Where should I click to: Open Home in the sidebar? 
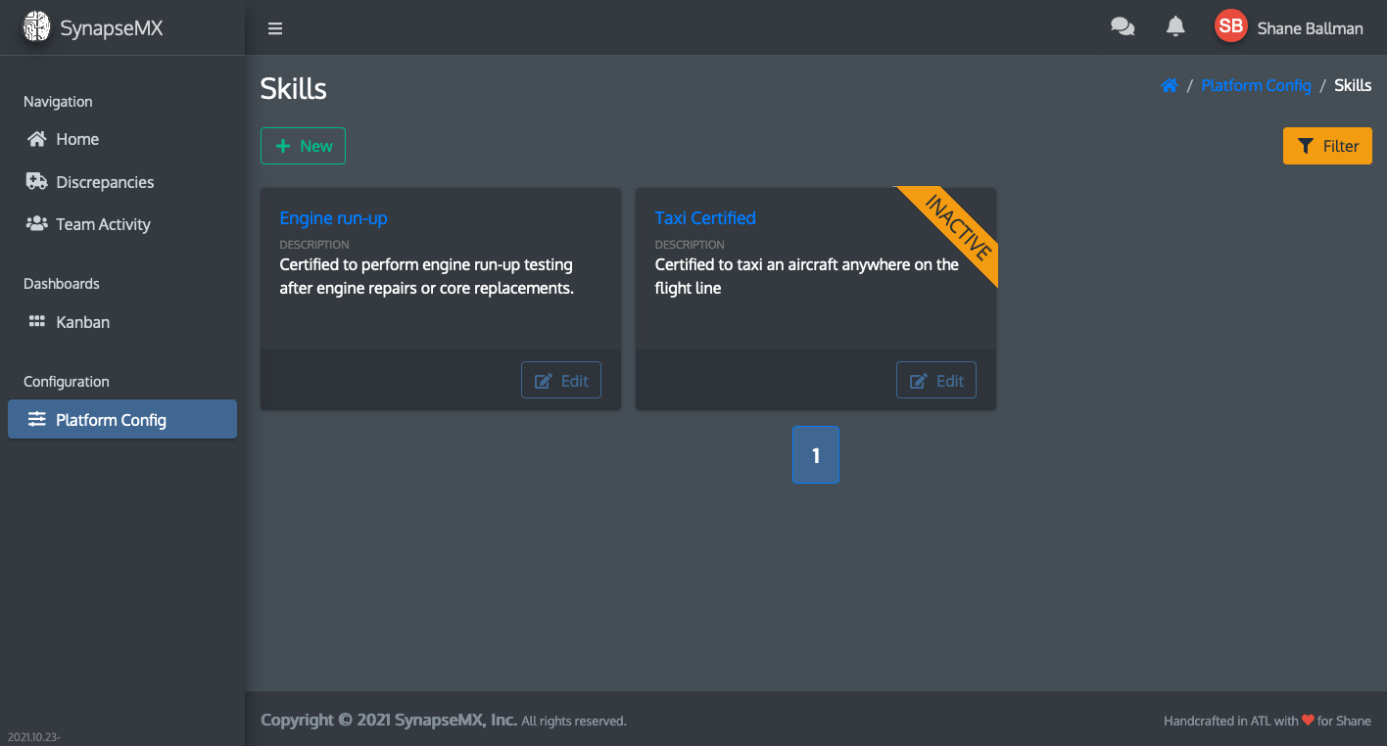(x=77, y=139)
